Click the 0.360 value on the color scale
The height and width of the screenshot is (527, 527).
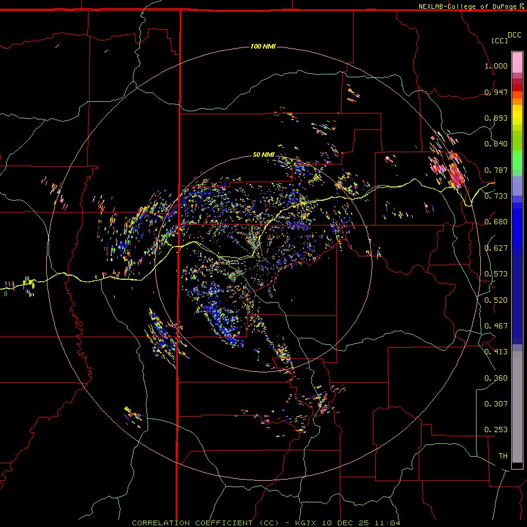pos(496,378)
